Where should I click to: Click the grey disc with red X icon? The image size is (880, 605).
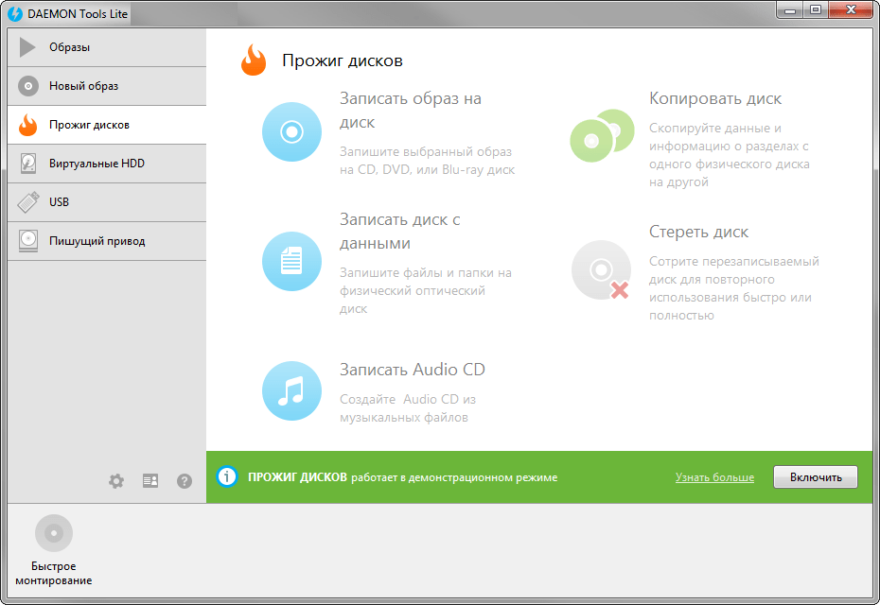click(x=601, y=270)
